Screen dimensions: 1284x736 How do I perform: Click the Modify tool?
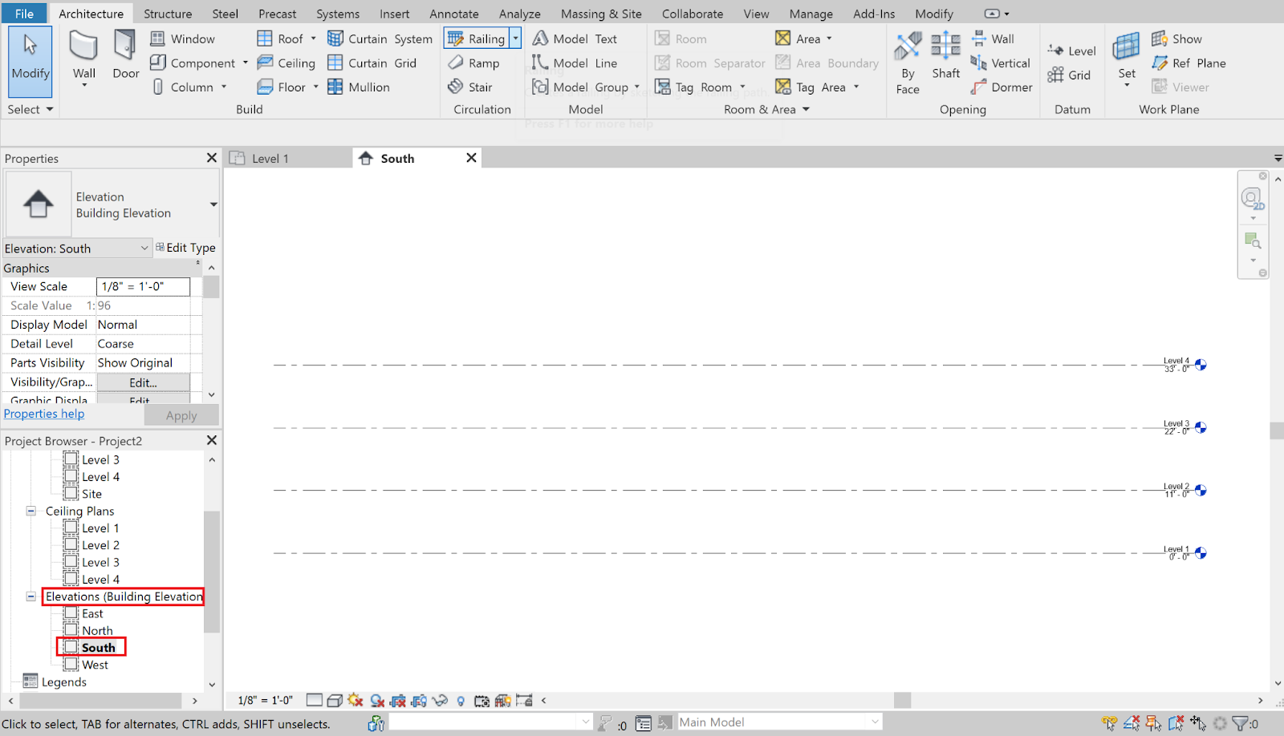pos(30,61)
